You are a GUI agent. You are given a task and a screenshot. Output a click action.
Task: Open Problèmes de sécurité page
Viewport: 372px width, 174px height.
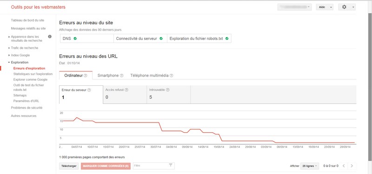tap(27, 108)
